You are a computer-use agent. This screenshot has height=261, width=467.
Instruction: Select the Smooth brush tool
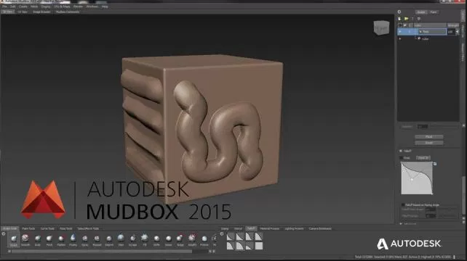point(25,240)
